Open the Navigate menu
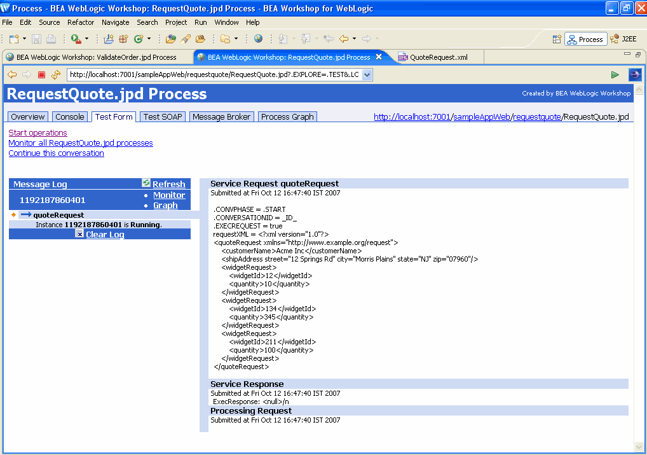This screenshot has width=647, height=455. [116, 22]
